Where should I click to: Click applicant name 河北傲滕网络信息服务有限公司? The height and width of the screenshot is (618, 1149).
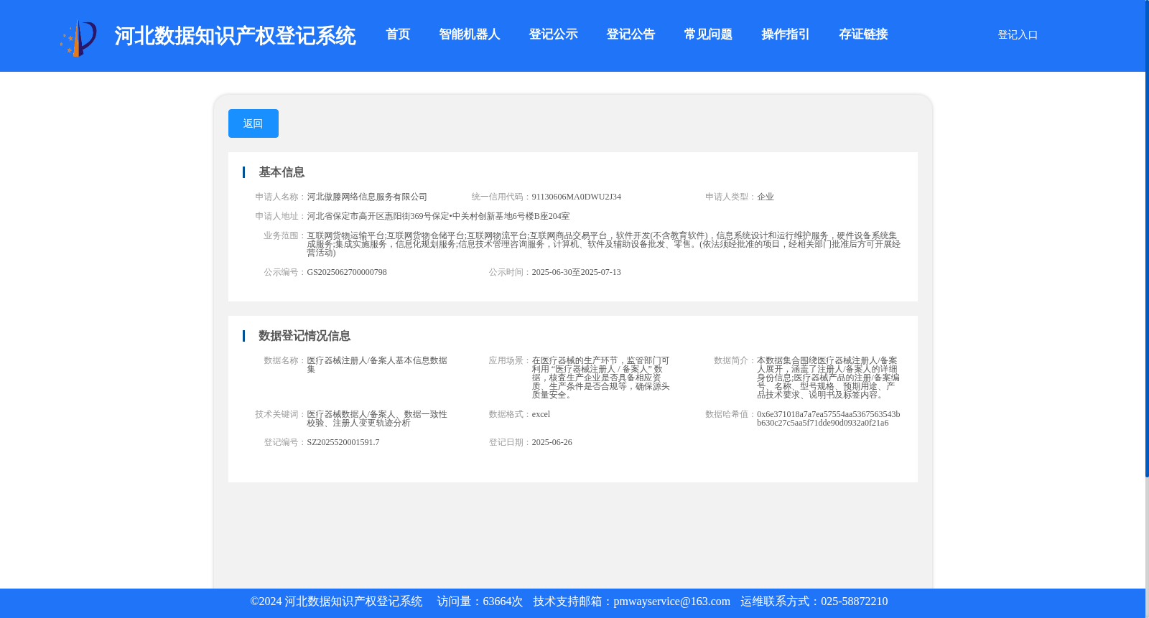tap(367, 197)
